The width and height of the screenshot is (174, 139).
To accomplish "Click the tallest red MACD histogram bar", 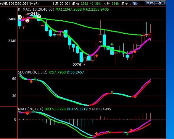I will pyautogui.click(x=150, y=116).
